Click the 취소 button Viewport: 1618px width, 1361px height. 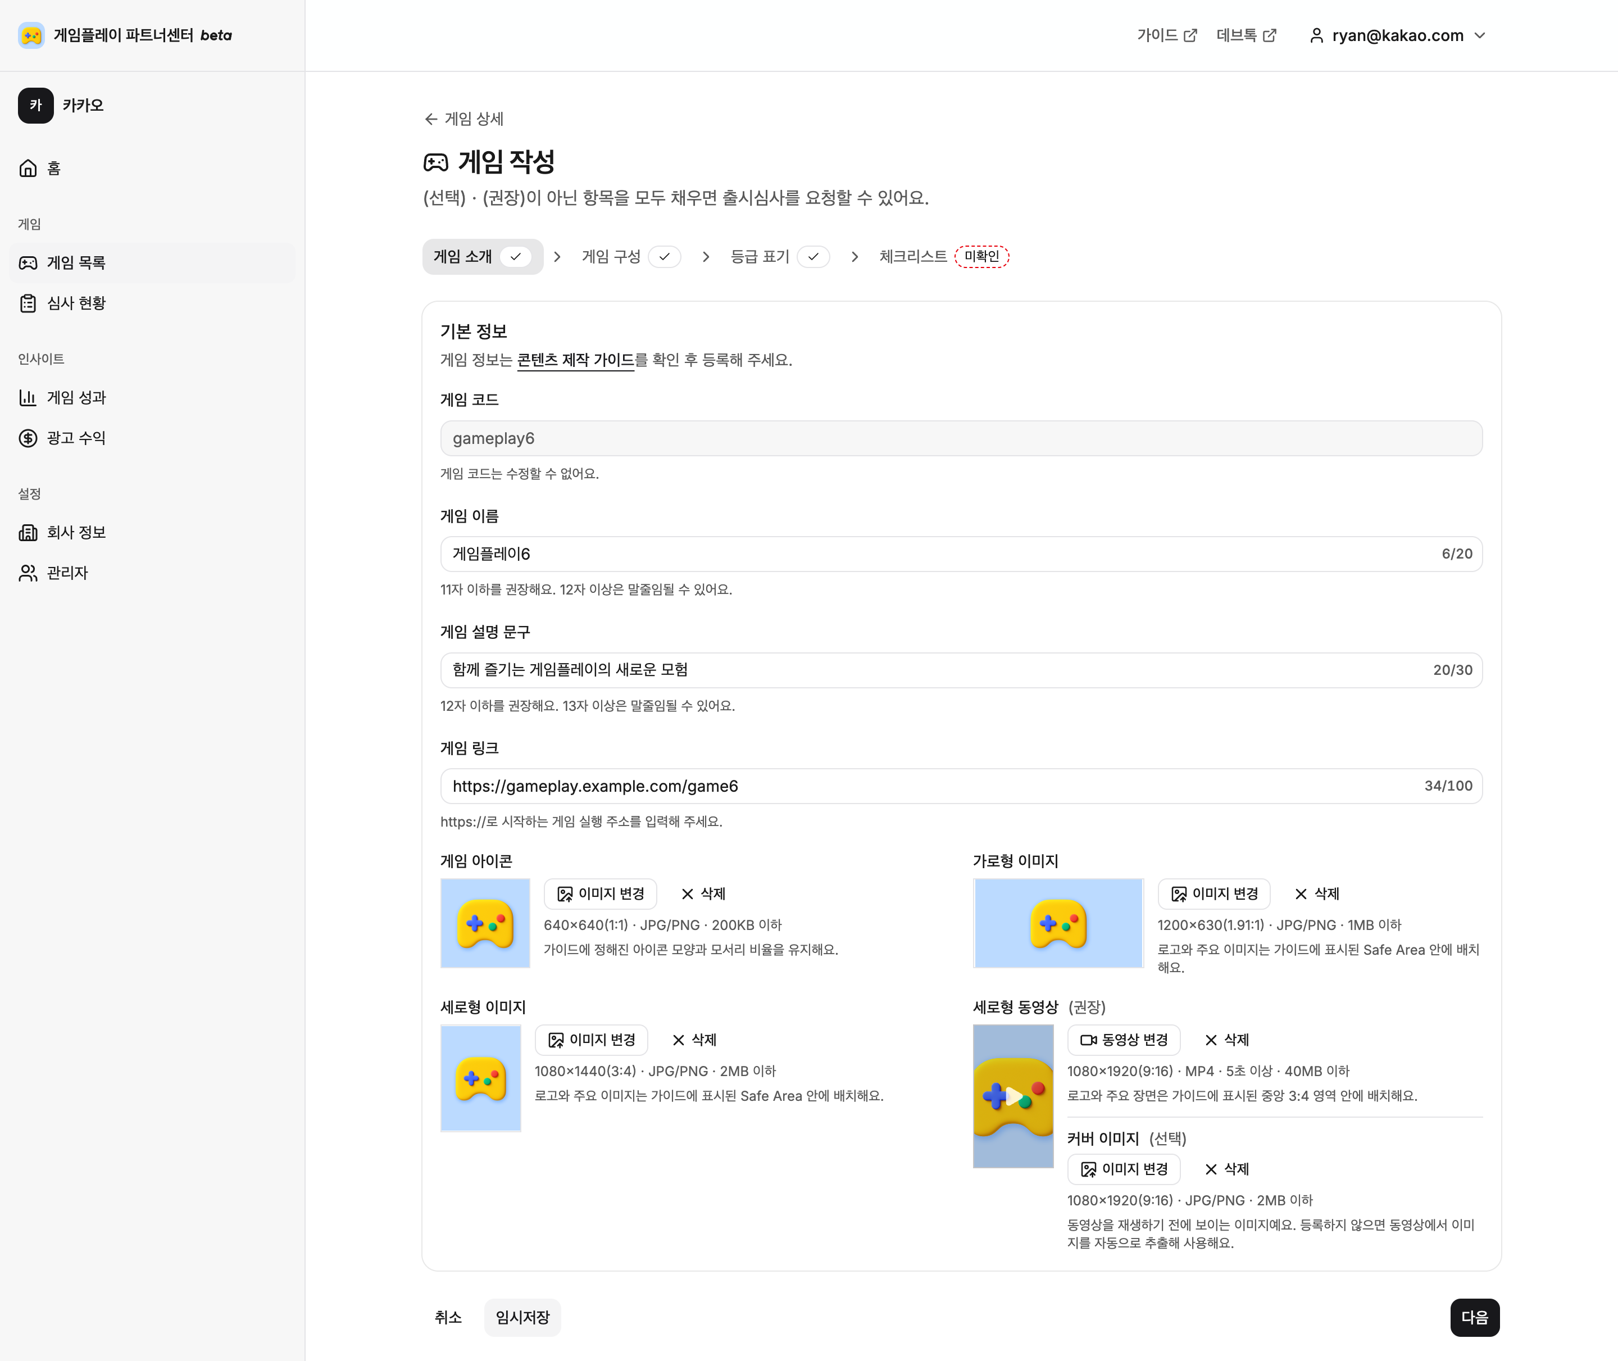coord(448,1318)
